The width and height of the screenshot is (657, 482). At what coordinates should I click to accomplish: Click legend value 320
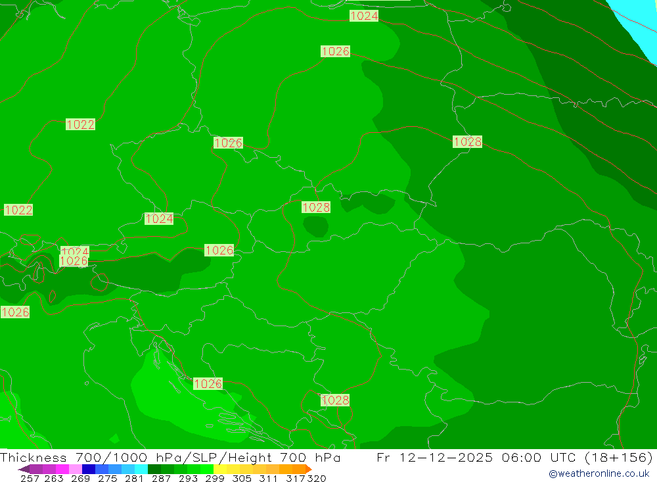[x=317, y=478]
